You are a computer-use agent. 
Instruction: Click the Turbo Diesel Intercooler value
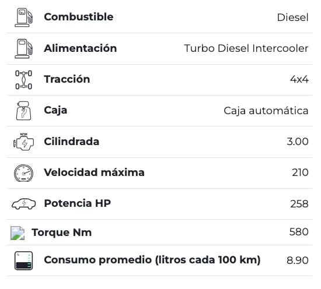[x=246, y=48]
